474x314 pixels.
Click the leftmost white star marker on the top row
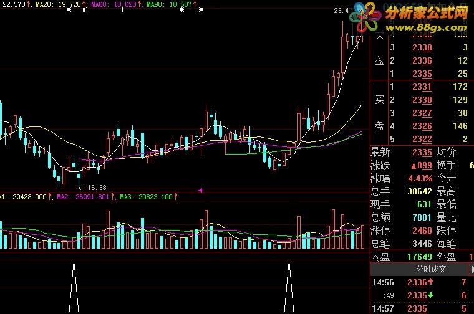click(x=69, y=10)
